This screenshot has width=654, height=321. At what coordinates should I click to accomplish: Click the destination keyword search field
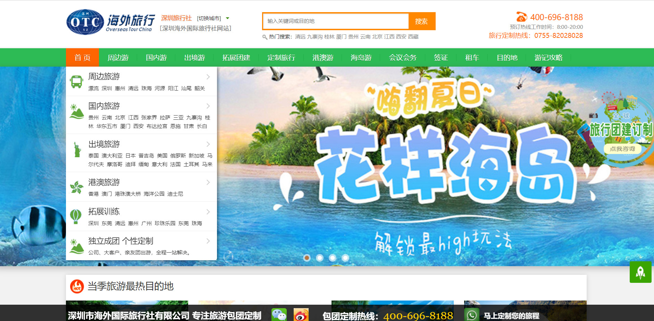(336, 21)
